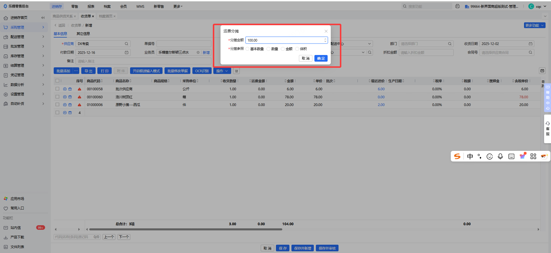This screenshot has height=253, width=551.
Task: Open the calendar icon for 付款日期
Action: click(x=126, y=53)
